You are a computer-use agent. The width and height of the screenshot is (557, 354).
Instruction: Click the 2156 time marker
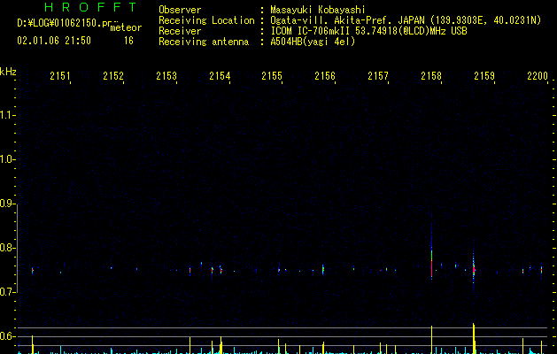325,75
